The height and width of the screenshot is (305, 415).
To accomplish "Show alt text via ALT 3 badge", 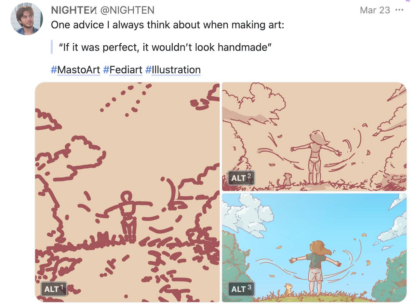I will [241, 289].
